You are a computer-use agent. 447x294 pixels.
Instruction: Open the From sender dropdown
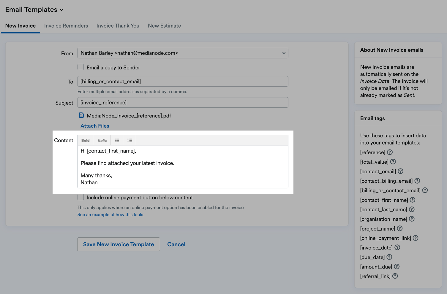coord(183,53)
